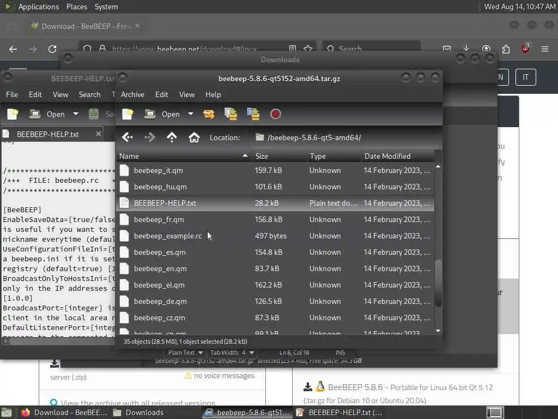Screen dimensions: 558x419
Task: Sort files by Date Modified column header
Action: [x=397, y=156]
